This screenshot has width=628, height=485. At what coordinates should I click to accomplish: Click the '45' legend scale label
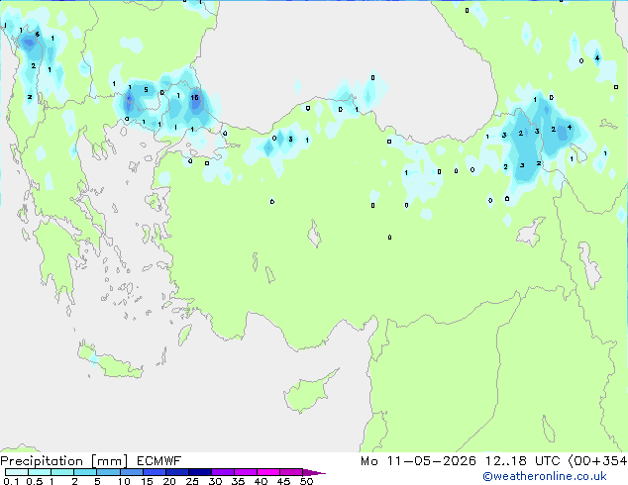[283, 481]
